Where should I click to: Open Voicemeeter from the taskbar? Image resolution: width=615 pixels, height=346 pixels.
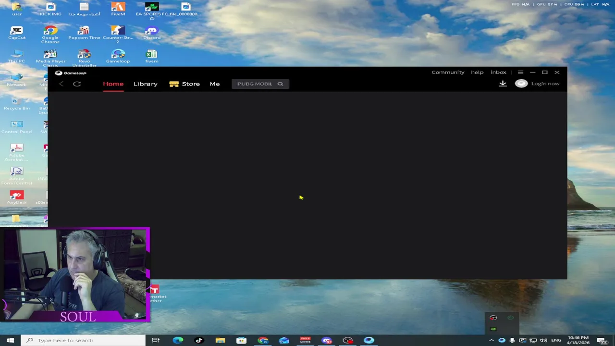coord(305,340)
